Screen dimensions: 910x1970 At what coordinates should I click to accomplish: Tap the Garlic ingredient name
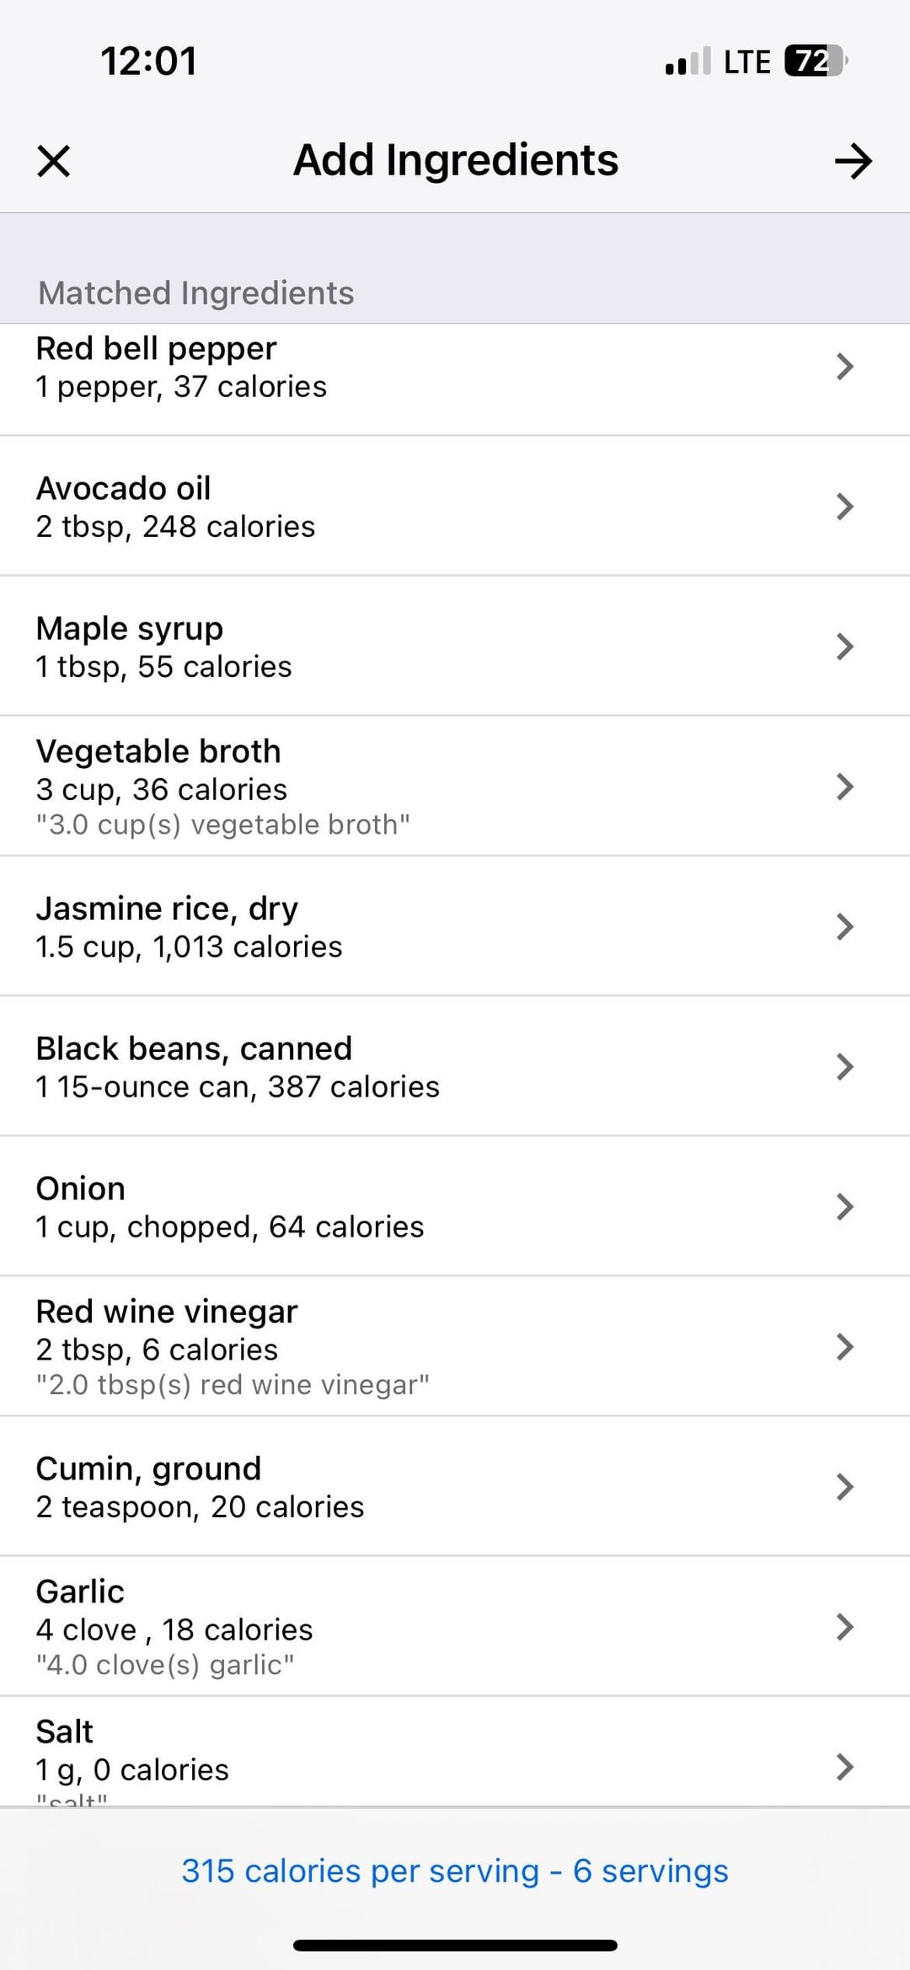coord(80,1592)
